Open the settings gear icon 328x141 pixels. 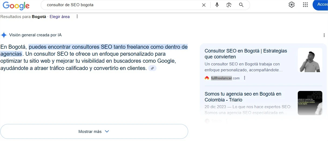292,5
